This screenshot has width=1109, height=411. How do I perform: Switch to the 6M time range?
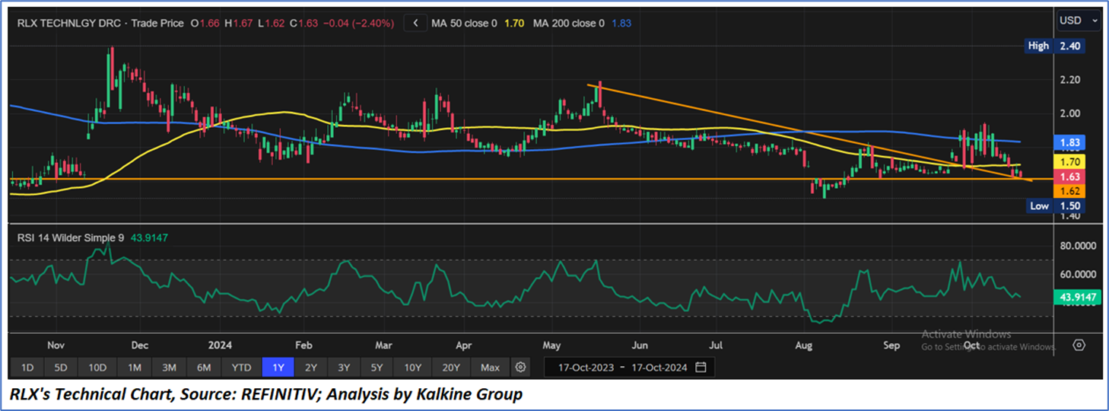(x=204, y=368)
